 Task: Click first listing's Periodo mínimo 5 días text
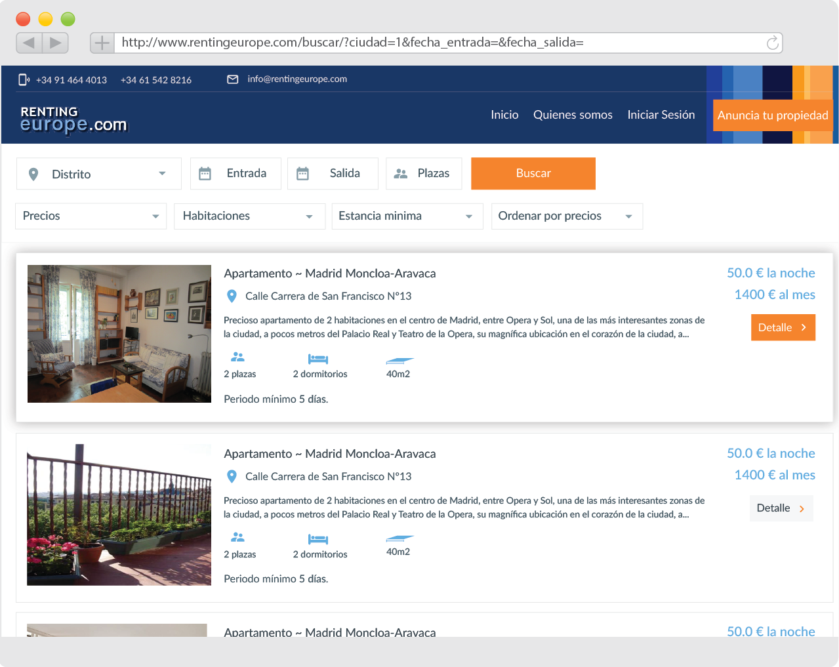pyautogui.click(x=276, y=399)
